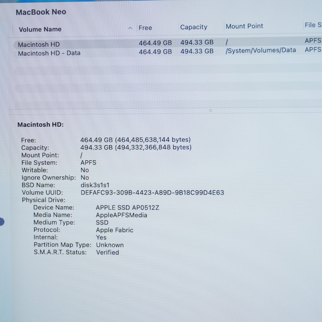Click Capacity 494.33 GB in Macintosh HD - Data row
The width and height of the screenshot is (322, 322).
click(197, 51)
